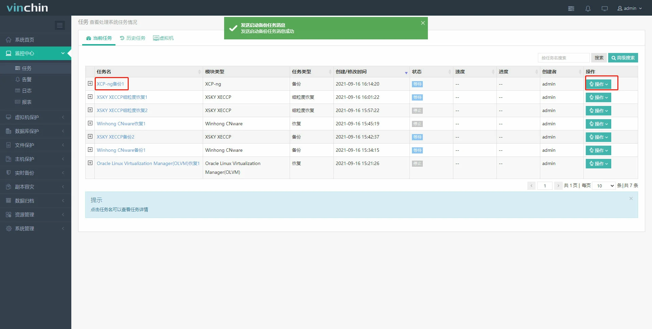Open the per-page count dropdown
Viewport: 652px width, 329px height.
click(604, 186)
